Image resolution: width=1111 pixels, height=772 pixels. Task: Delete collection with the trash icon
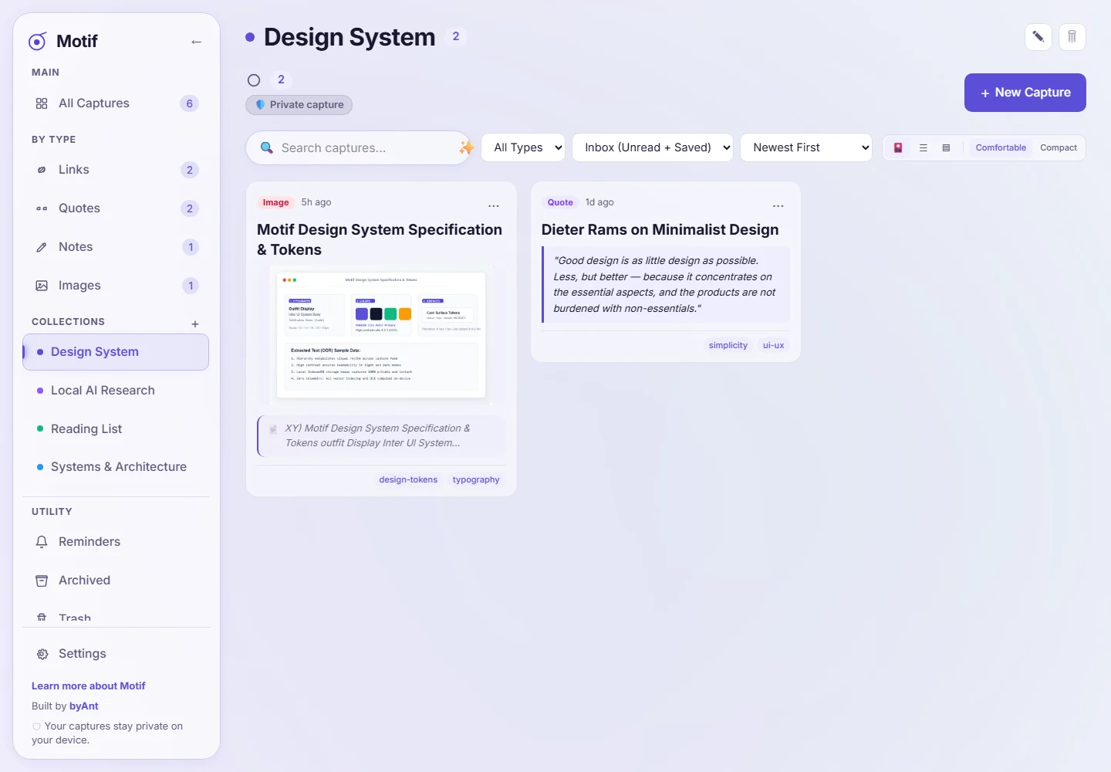1072,36
